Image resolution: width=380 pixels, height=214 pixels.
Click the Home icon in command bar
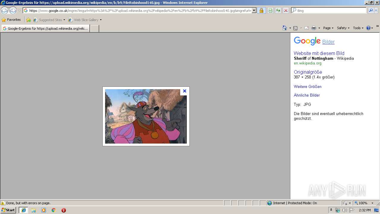click(285, 28)
